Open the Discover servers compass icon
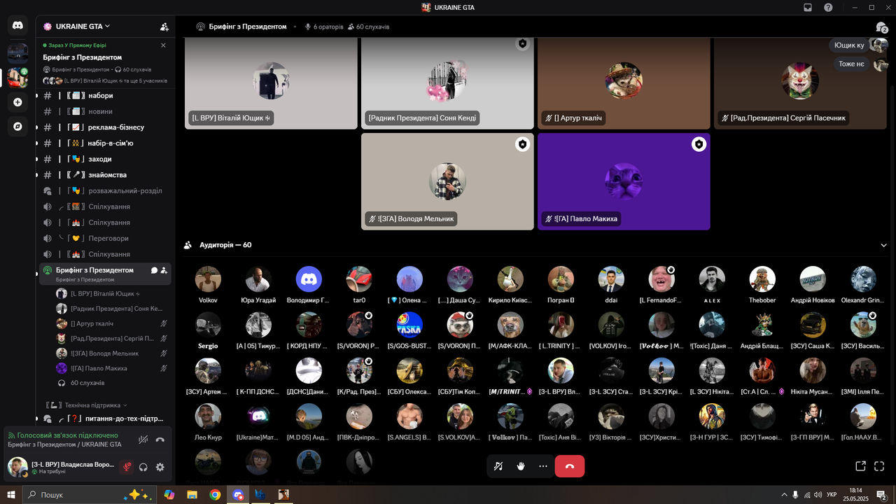The width and height of the screenshot is (896, 504). (x=17, y=127)
